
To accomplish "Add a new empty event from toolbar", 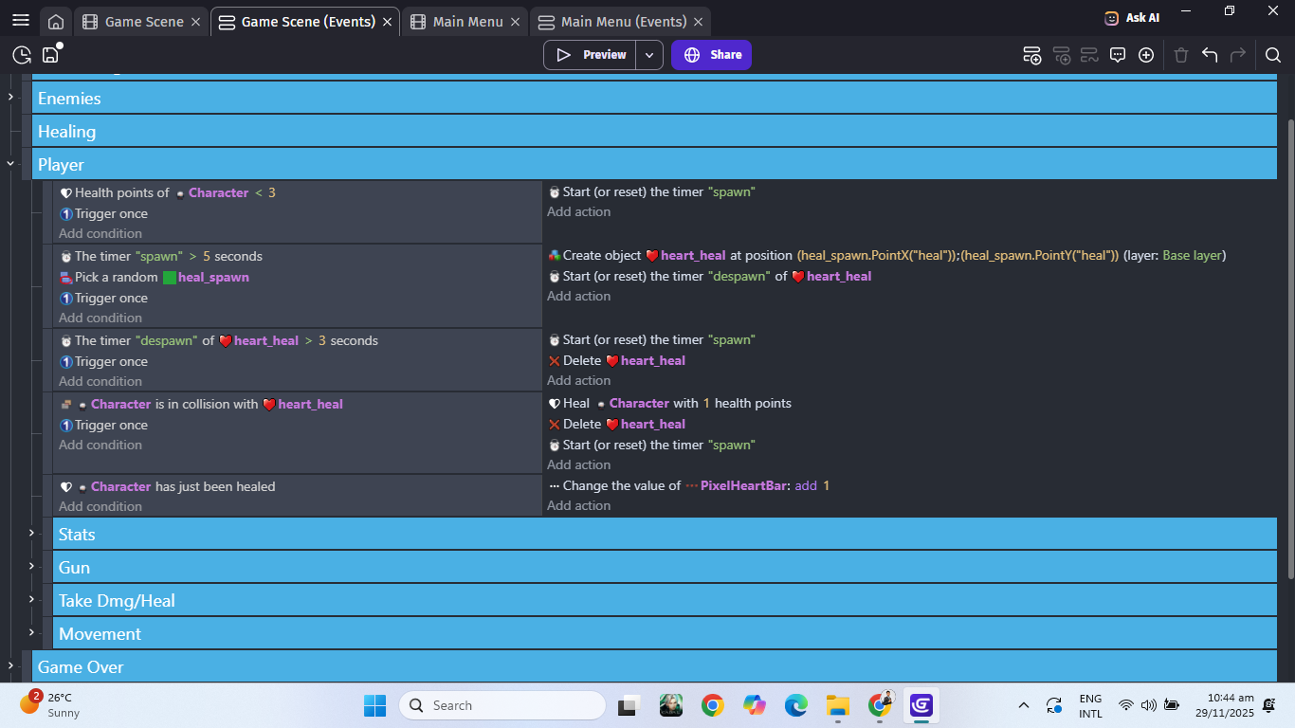I will coord(1032,55).
